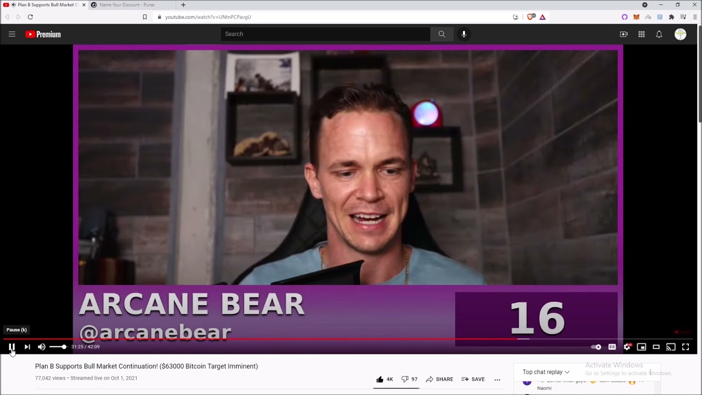Open the grey cloud extension icon
Image resolution: width=702 pixels, height=395 pixels.
[648, 17]
